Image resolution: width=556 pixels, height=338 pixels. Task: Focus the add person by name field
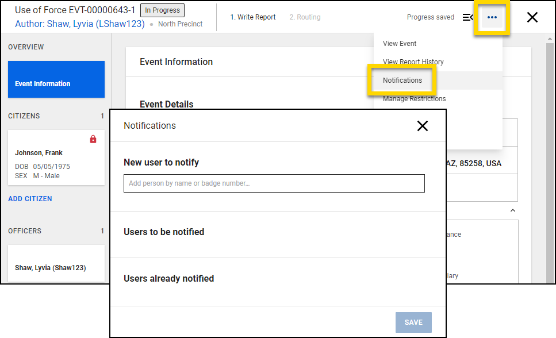click(x=274, y=183)
